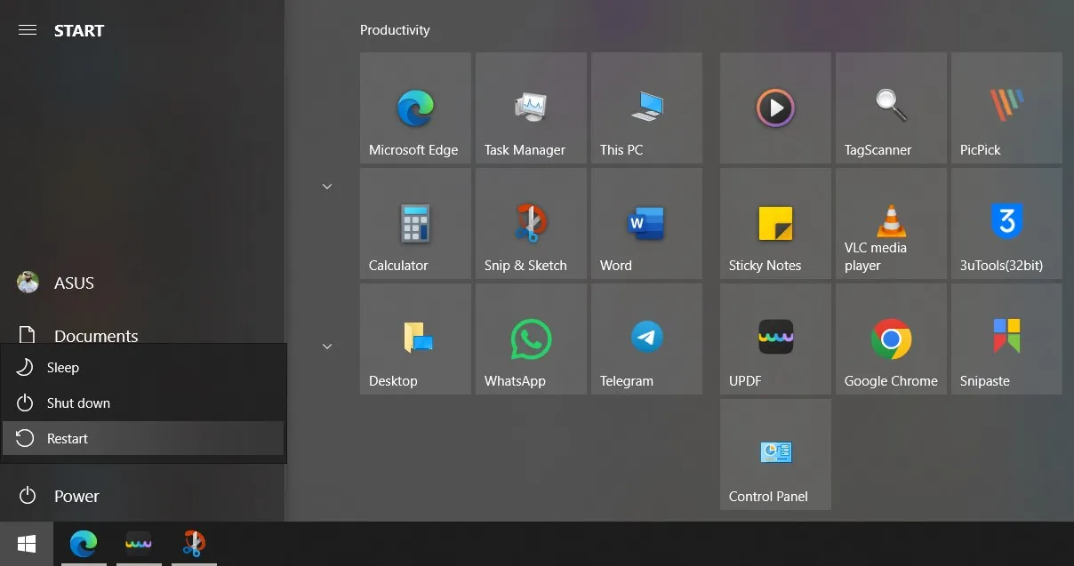Launch the Snipaste tile
1074x566 pixels.
(1006, 339)
